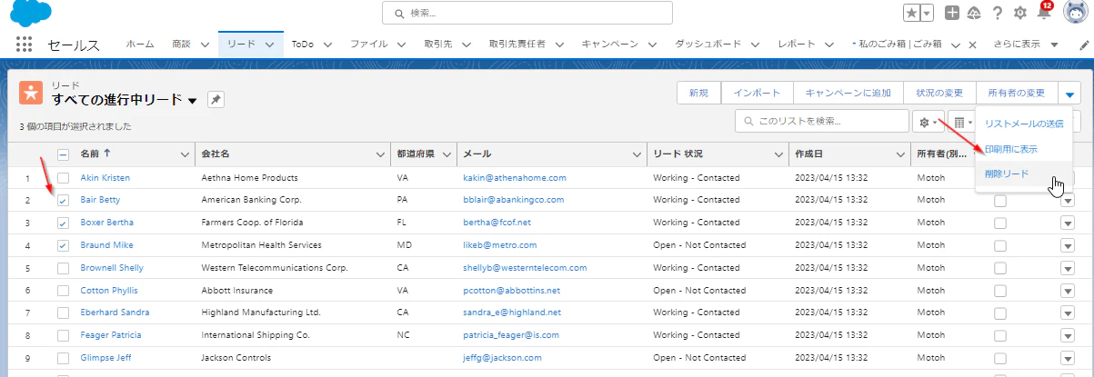The width and height of the screenshot is (1094, 377).
Task: Select 印刷用に表示 menu item
Action: coord(1024,148)
